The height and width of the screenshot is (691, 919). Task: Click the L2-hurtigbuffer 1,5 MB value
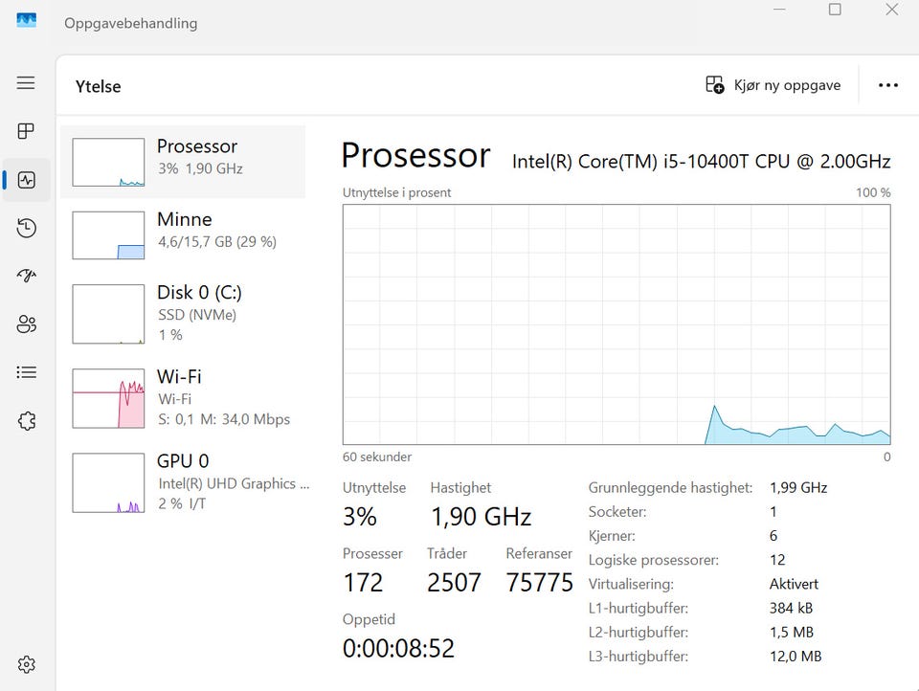click(x=792, y=632)
